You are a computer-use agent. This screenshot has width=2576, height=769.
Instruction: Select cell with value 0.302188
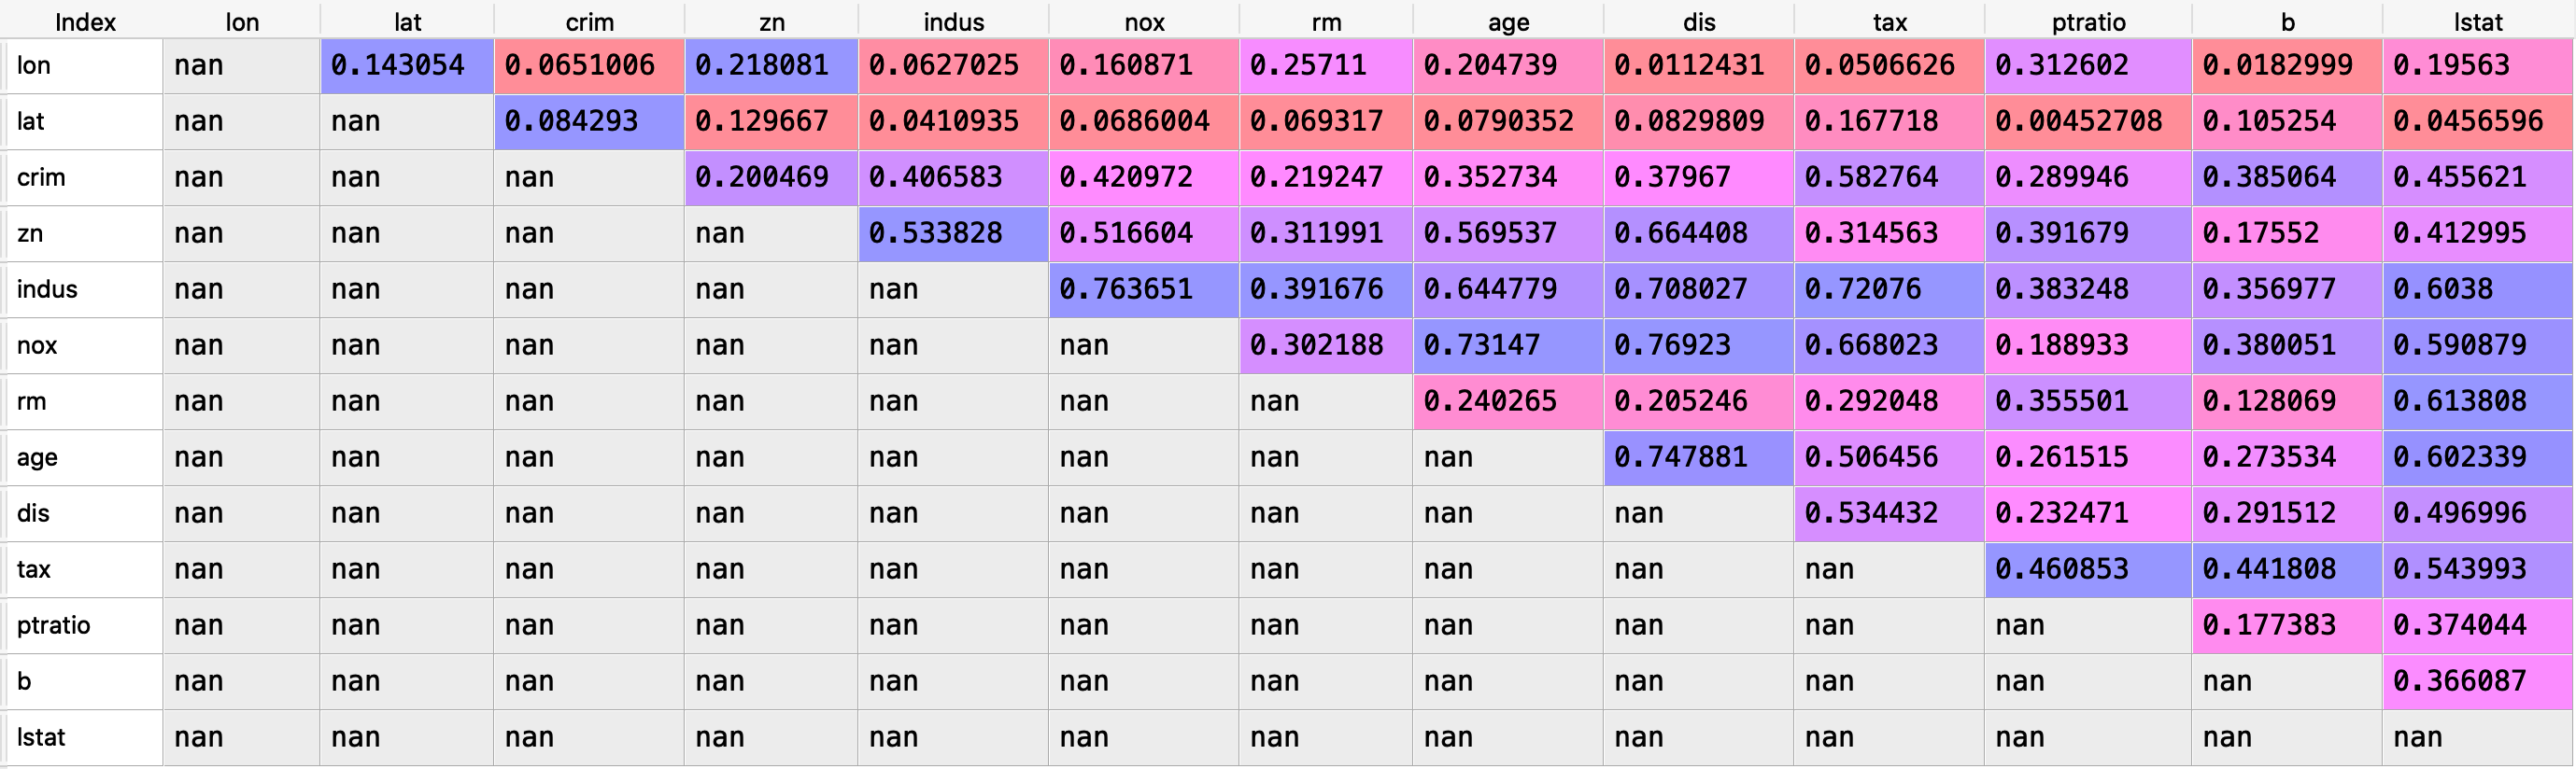point(1326,345)
